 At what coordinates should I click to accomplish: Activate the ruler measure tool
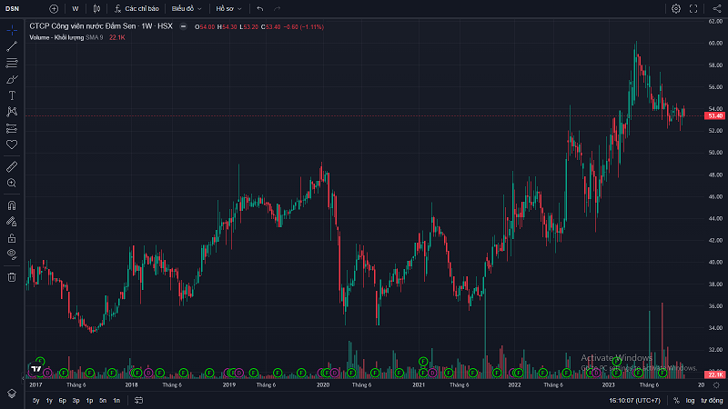point(12,166)
